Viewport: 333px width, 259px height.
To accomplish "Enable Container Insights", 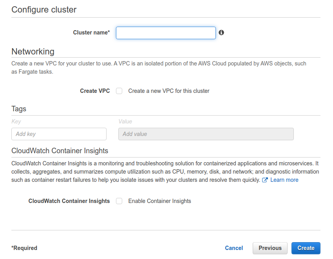I will pyautogui.click(x=119, y=201).
